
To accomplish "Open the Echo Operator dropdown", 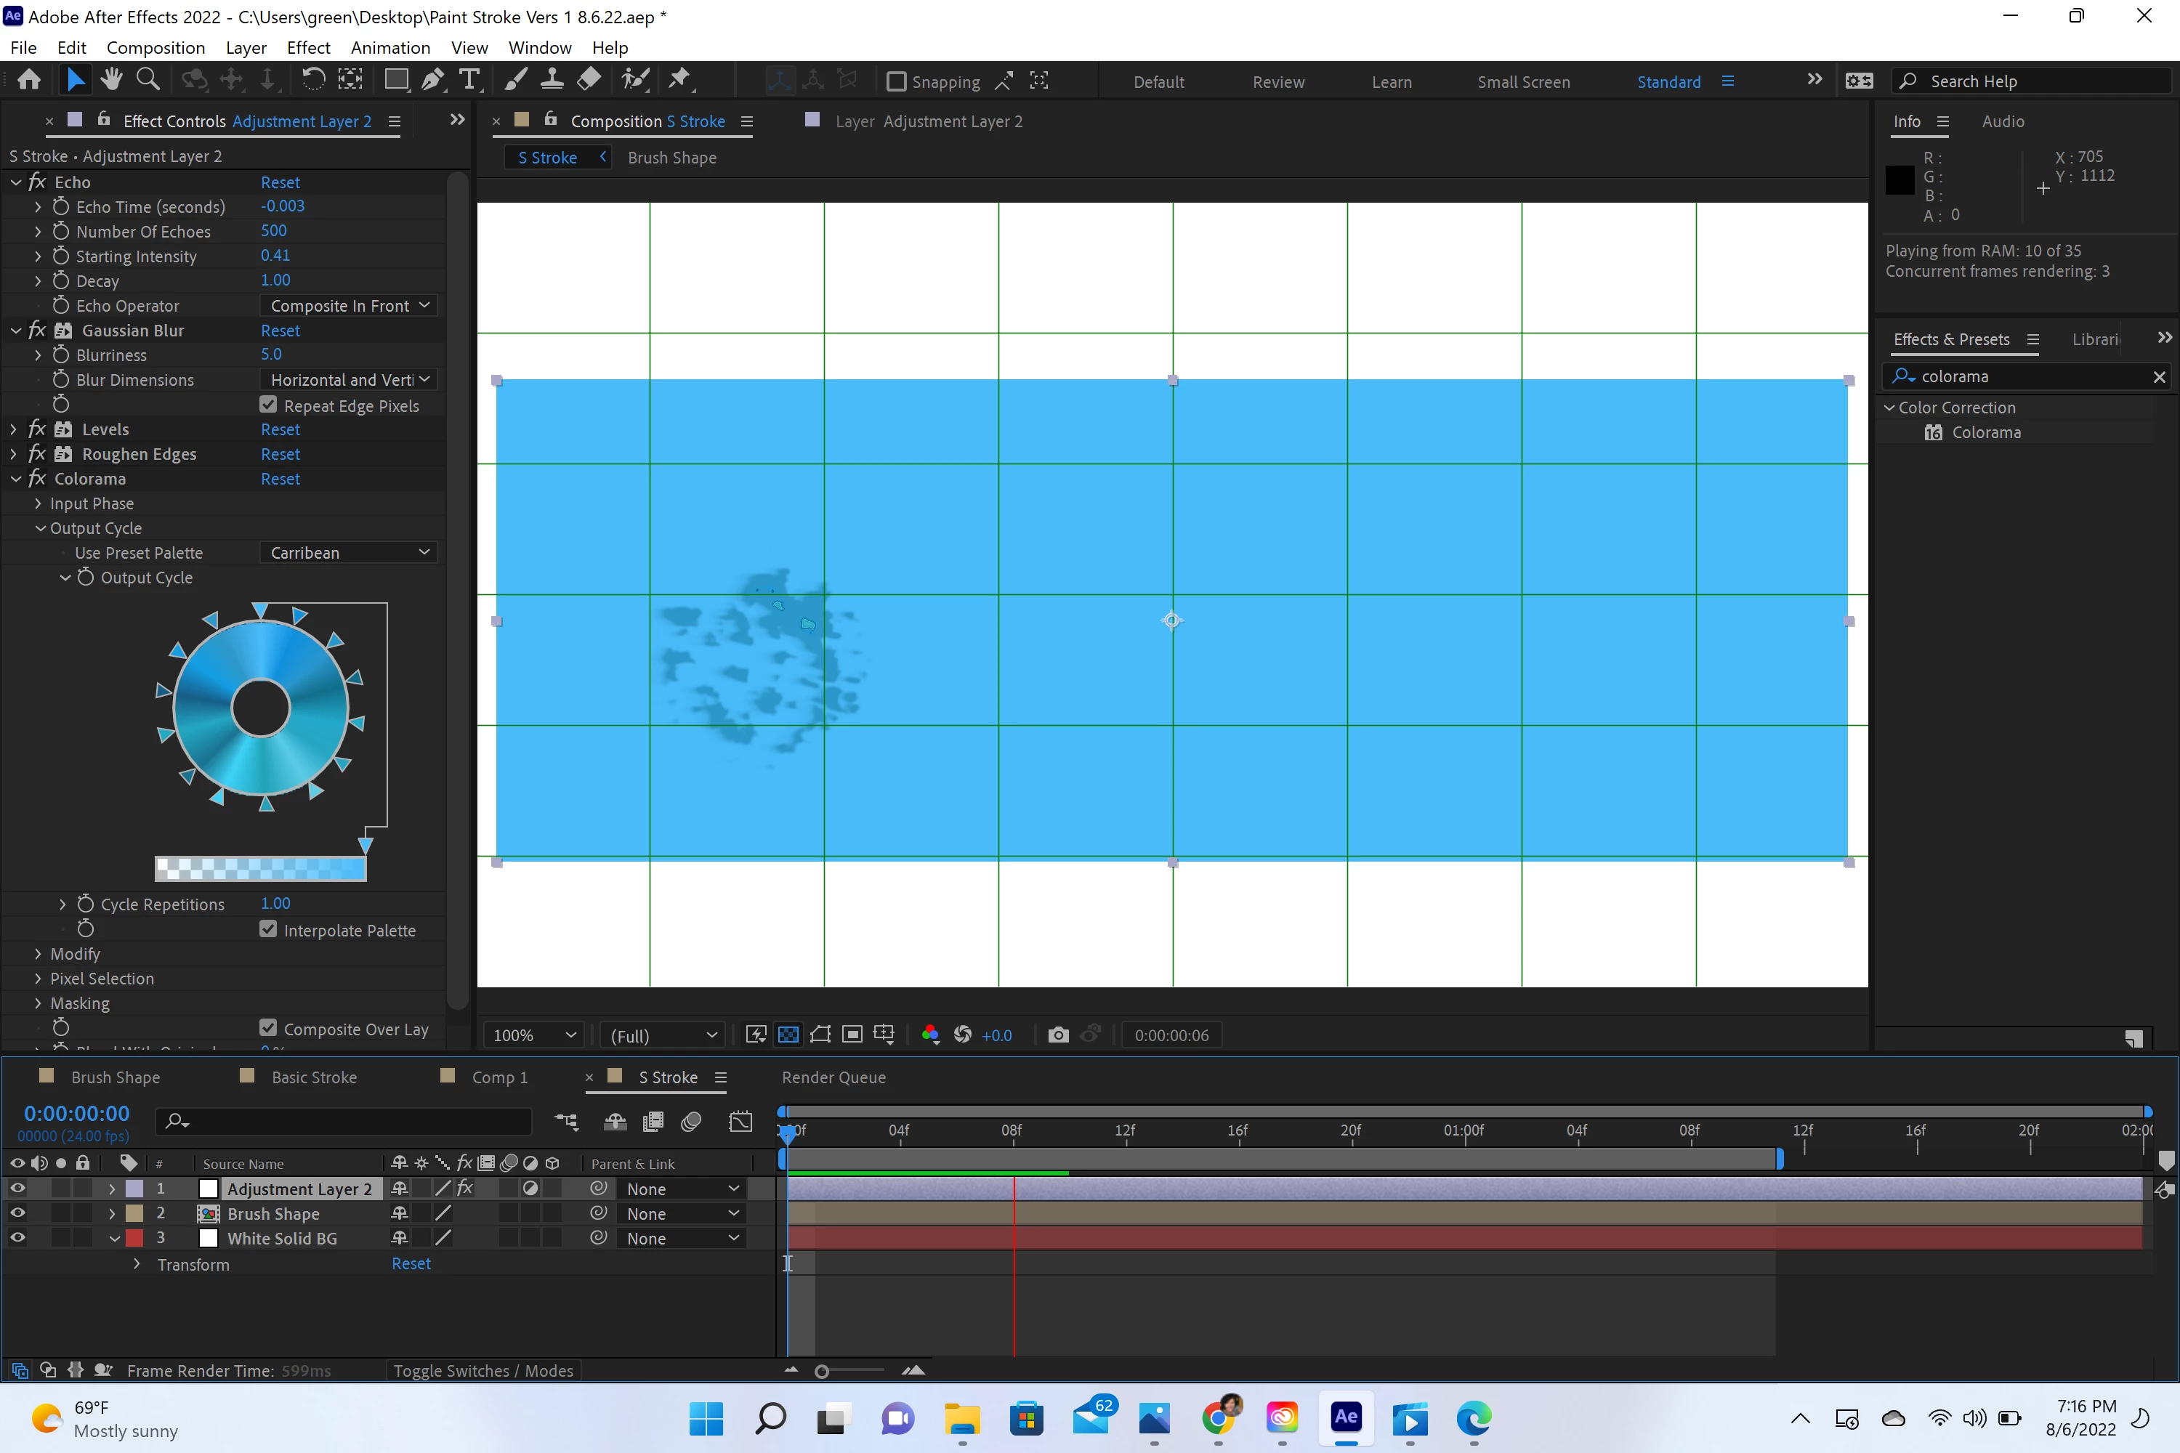I will (349, 306).
